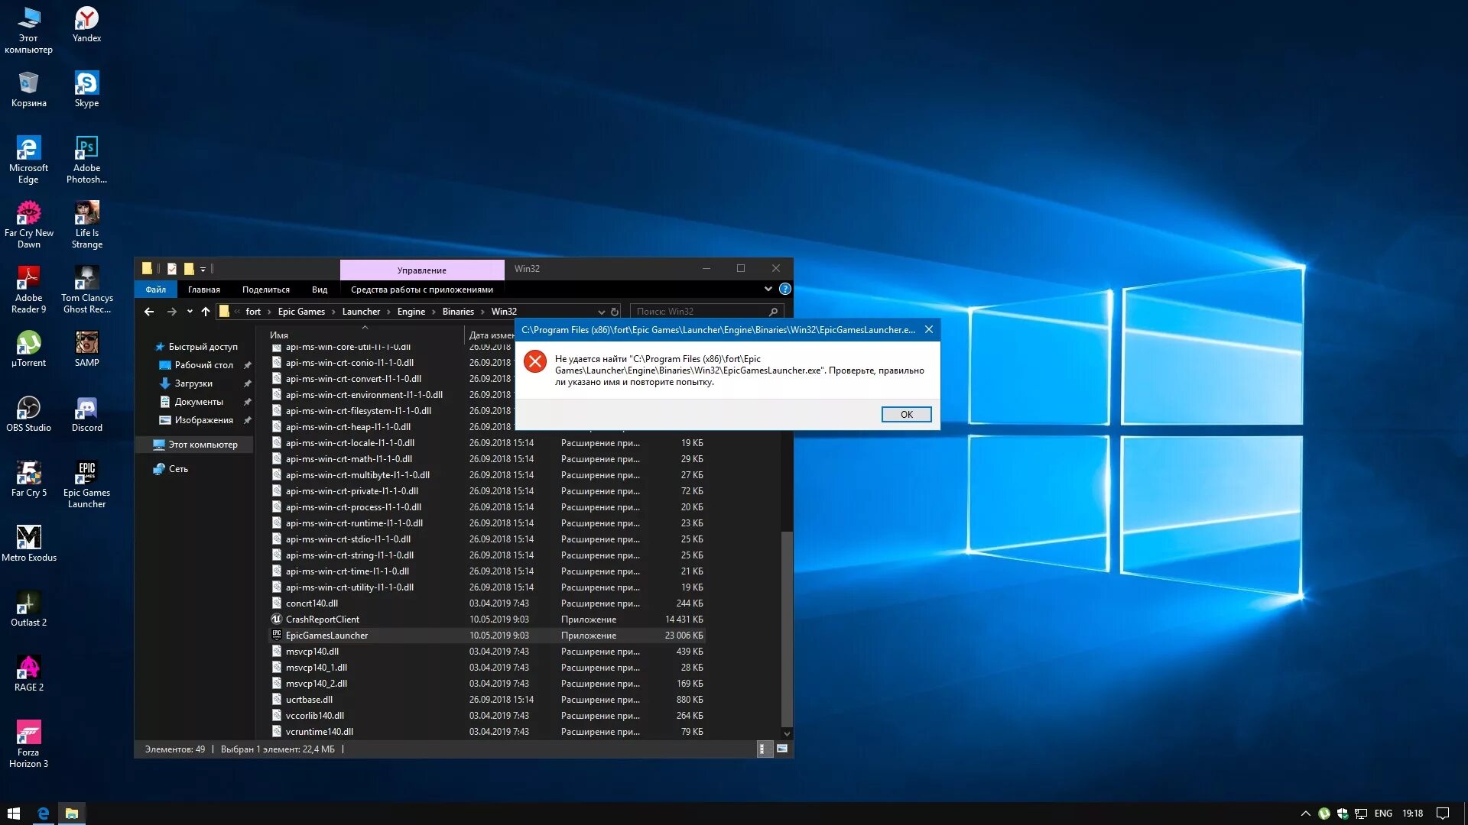Go forward in Explorer navigation

171,312
